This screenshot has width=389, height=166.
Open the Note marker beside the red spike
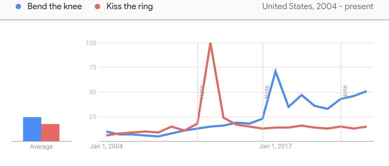point(201,92)
